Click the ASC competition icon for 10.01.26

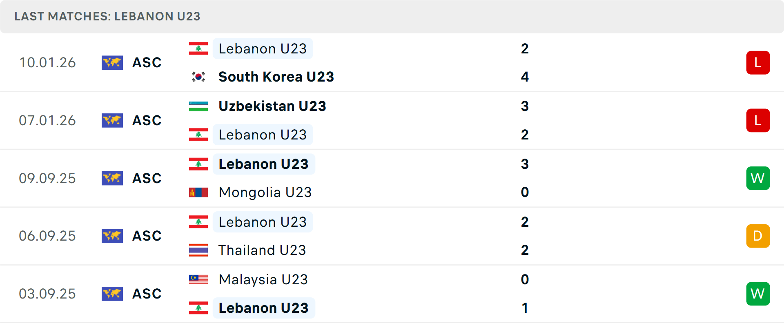coord(112,62)
